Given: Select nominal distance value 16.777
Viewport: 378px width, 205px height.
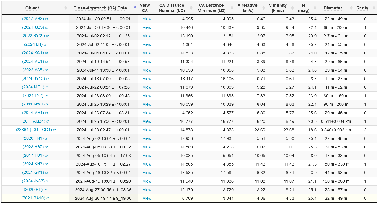Looking at the screenshot, I should pos(187,121).
